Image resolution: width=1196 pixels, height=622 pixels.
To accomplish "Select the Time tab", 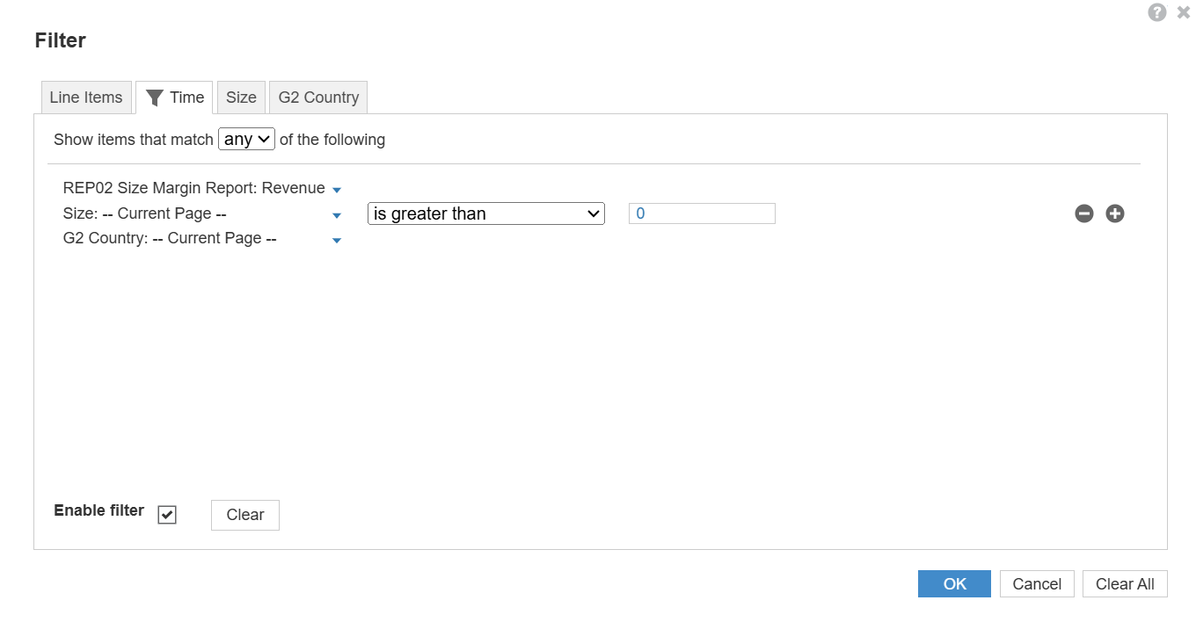I will [175, 98].
